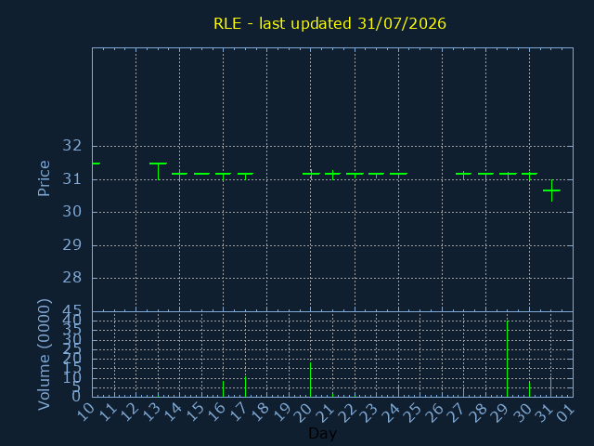This screenshot has height=446, width=594.
Task: Click the day 31 price candlestick
Action: [551, 190]
